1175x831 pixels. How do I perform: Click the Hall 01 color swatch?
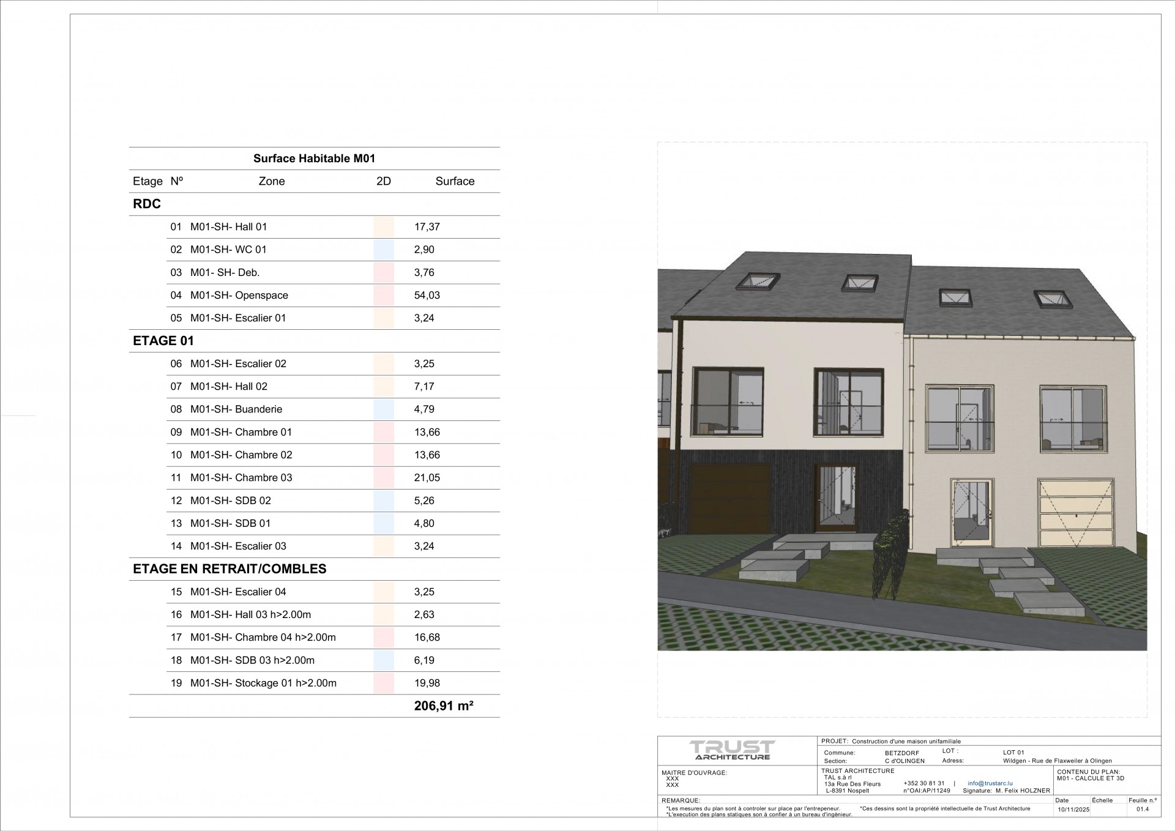(384, 227)
